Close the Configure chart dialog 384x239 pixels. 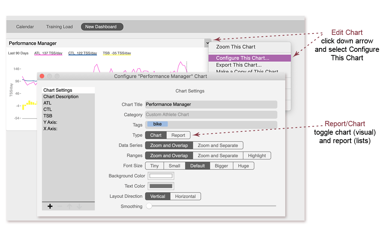click(x=42, y=76)
